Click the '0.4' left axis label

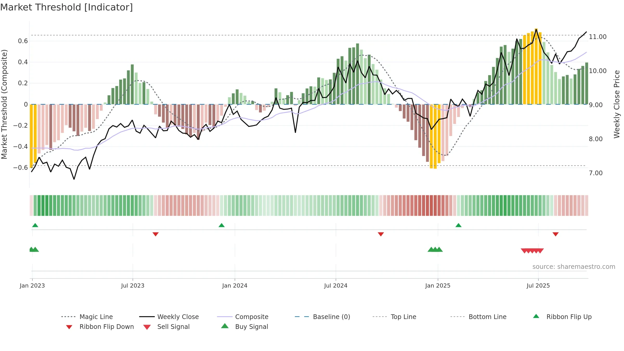(23, 62)
